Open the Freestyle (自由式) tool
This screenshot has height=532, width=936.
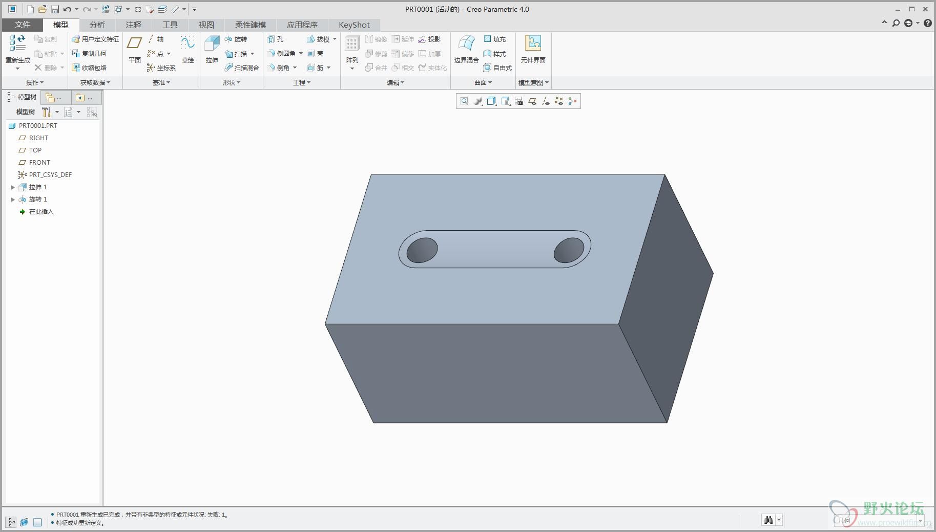[497, 68]
